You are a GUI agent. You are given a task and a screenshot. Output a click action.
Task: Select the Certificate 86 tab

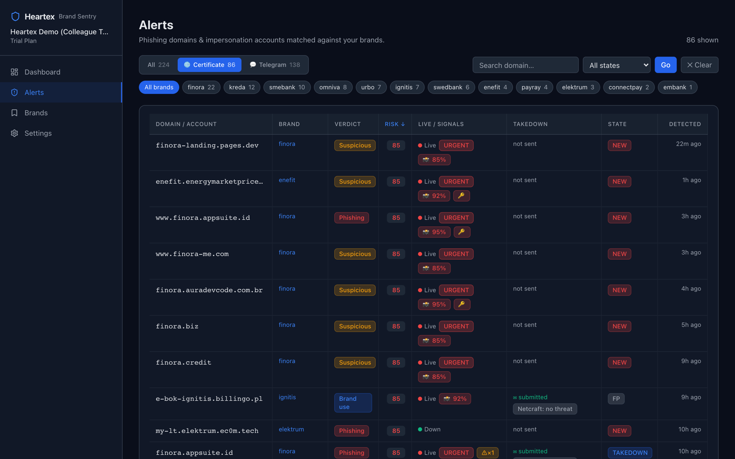tap(209, 65)
